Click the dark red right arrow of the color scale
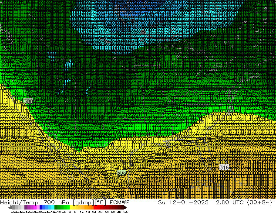 click(125, 207)
